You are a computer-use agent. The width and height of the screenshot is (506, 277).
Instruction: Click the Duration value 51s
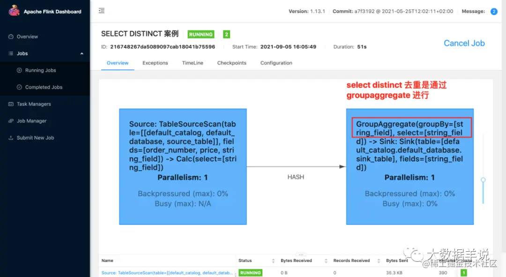click(362, 47)
